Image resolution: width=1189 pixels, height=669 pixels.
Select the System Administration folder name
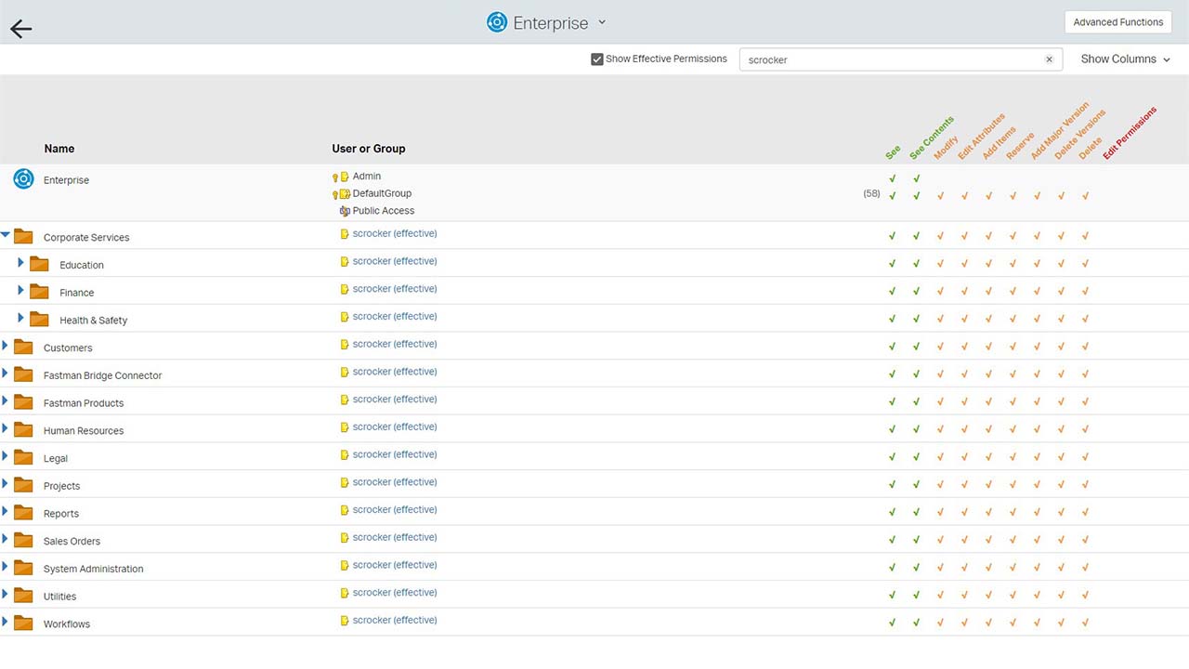click(94, 569)
